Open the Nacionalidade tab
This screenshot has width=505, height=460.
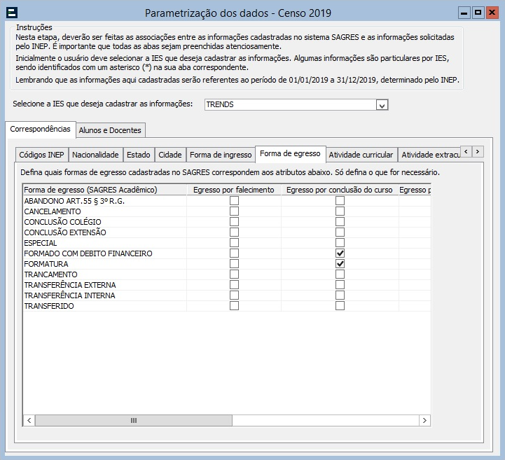pyautogui.click(x=95, y=155)
